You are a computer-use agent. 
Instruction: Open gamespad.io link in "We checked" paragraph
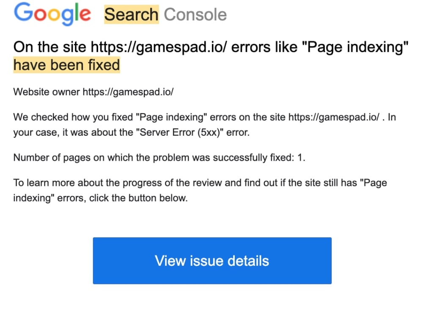click(x=334, y=117)
